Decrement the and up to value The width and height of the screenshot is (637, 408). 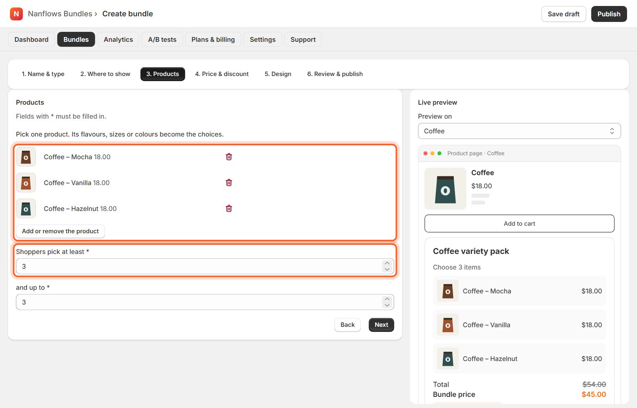[x=387, y=305]
